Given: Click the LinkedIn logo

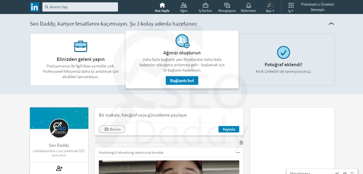Looking at the screenshot, I should pyautogui.click(x=34, y=7).
